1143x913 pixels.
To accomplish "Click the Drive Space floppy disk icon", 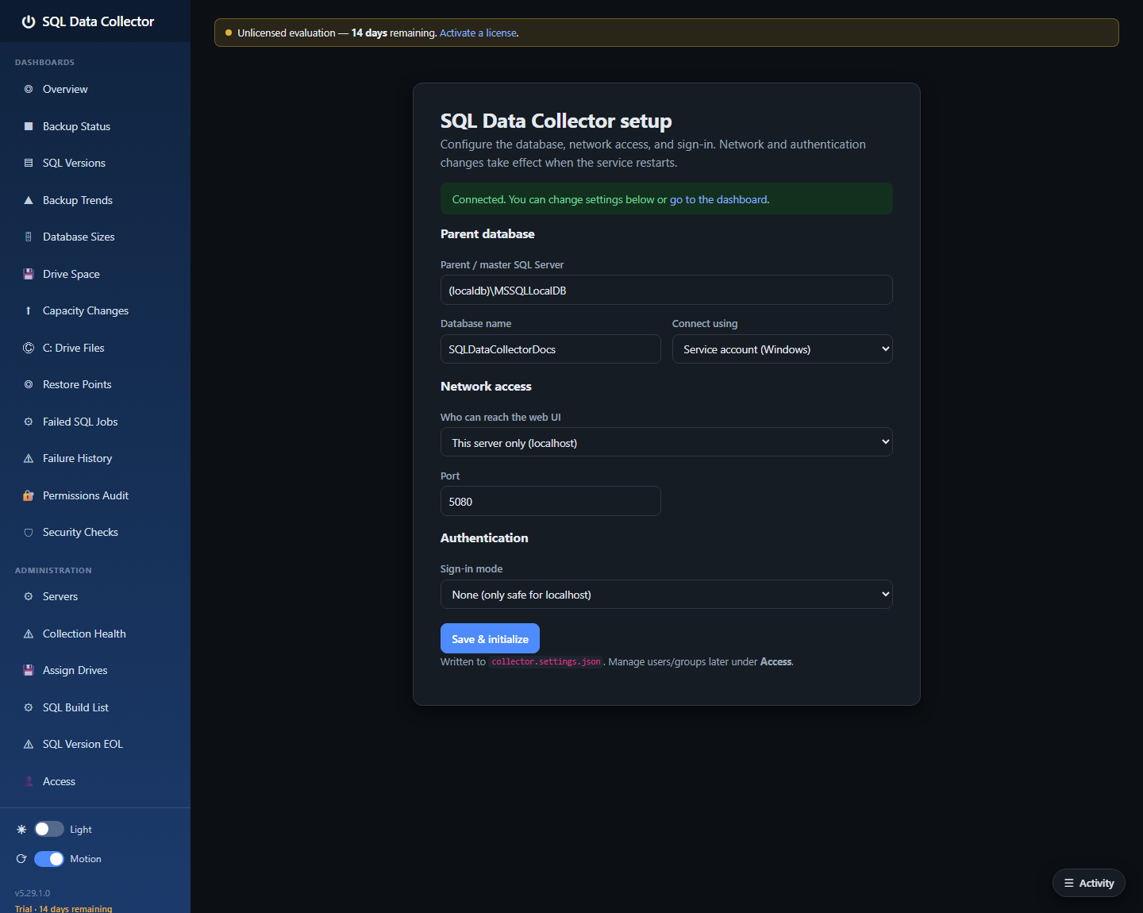I will (x=29, y=274).
